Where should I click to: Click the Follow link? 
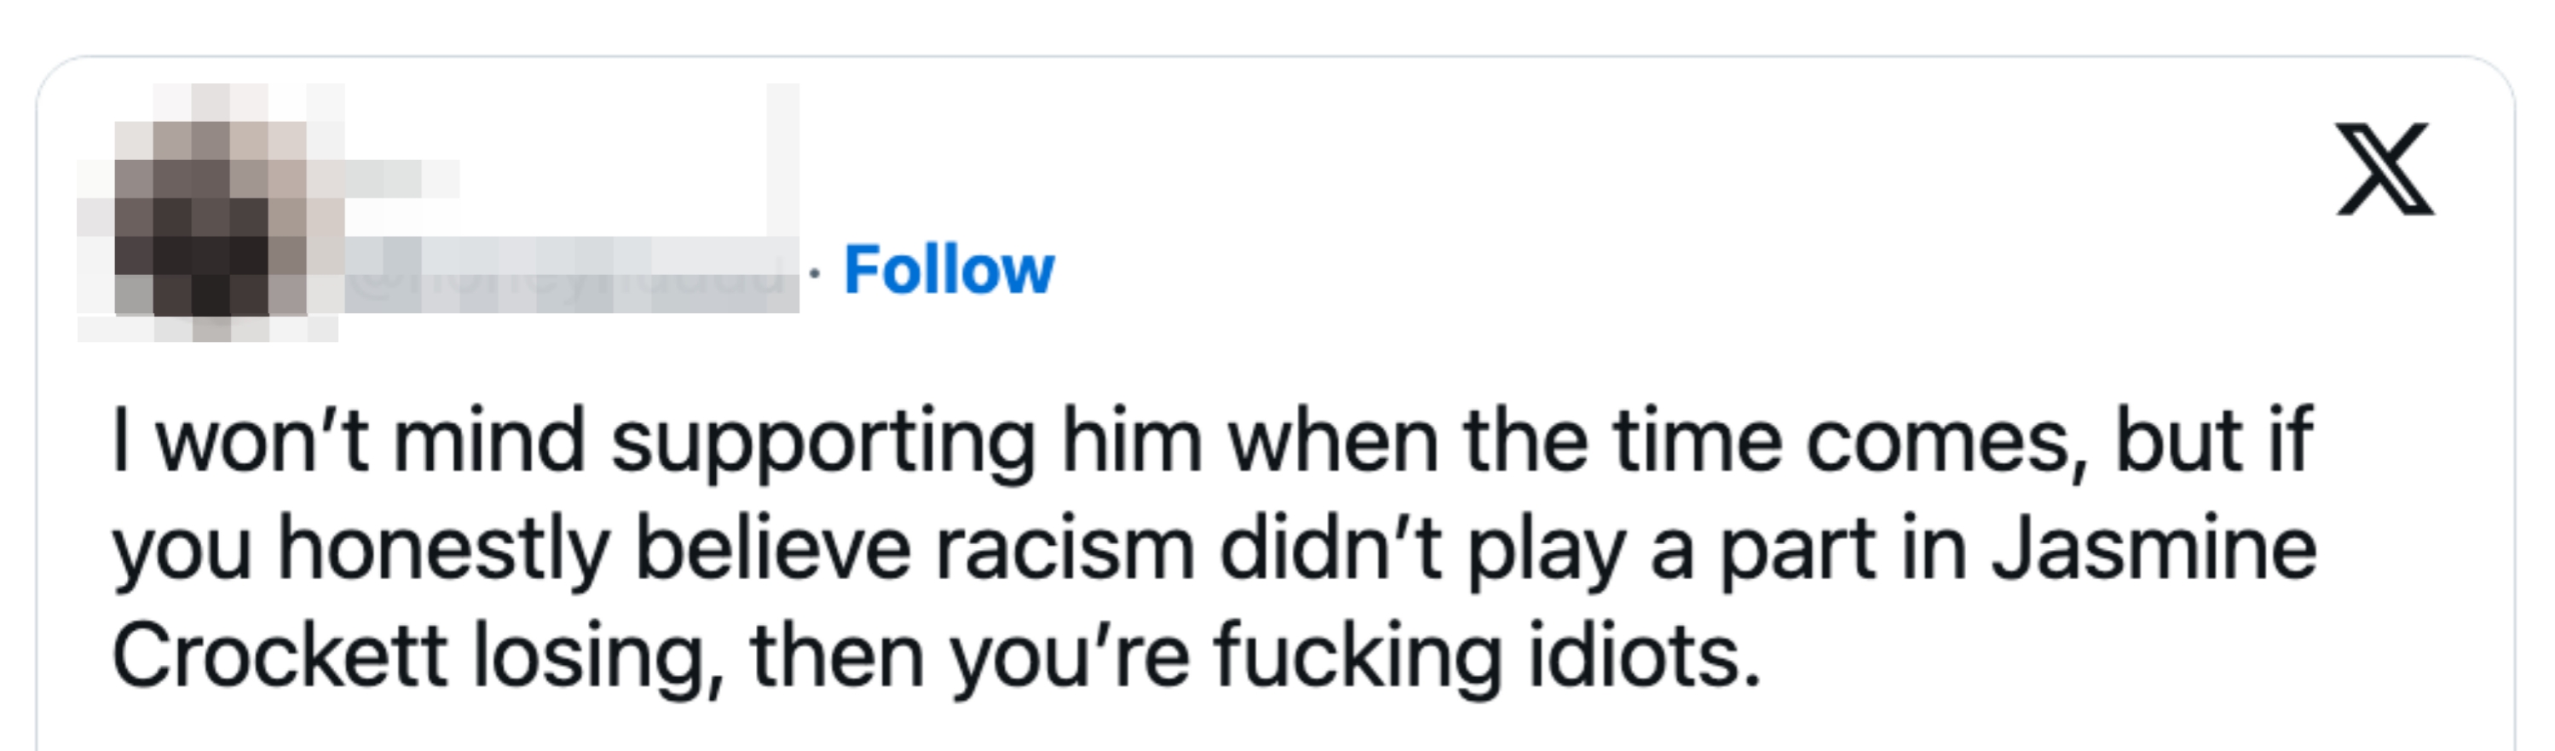point(949,269)
